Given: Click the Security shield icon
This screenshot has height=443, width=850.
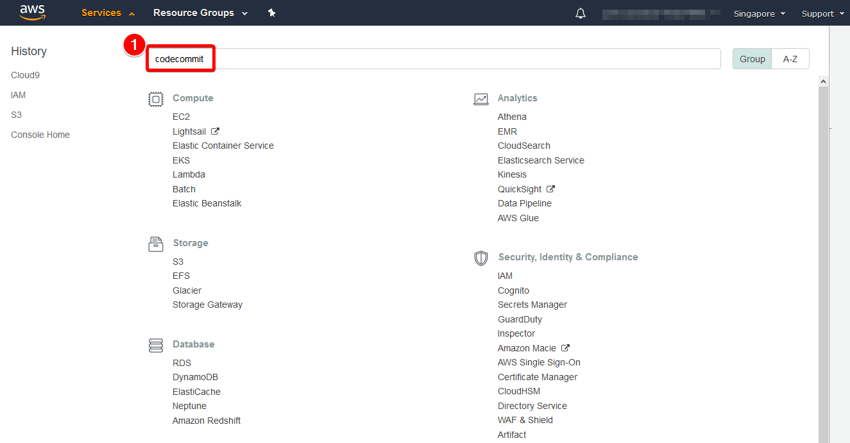Looking at the screenshot, I should (x=481, y=258).
